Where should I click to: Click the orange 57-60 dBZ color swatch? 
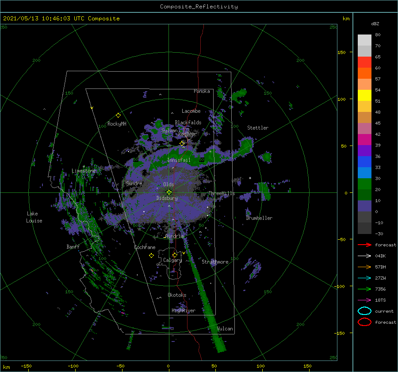364,73
